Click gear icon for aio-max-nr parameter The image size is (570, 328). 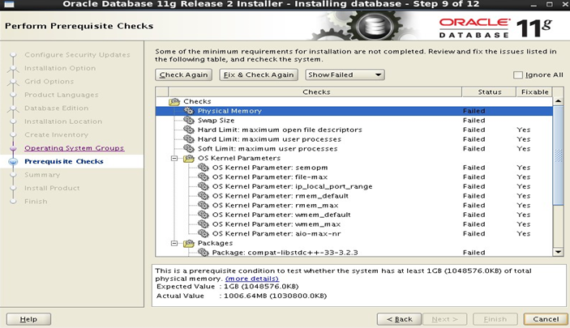click(204, 233)
